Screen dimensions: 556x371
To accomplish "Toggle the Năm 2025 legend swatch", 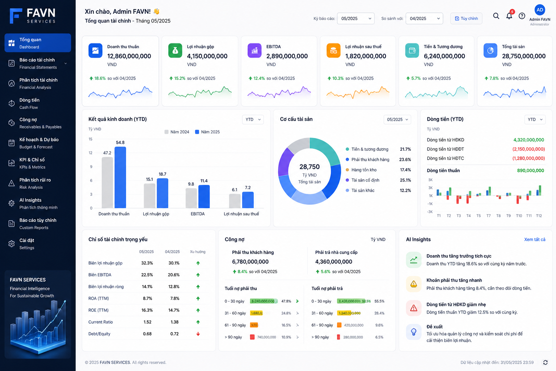I will click(197, 132).
